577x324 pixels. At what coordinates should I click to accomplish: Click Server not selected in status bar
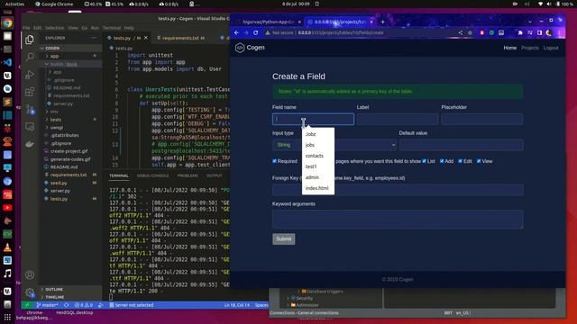pyautogui.click(x=132, y=305)
